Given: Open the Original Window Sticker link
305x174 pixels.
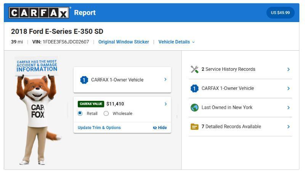Looking at the screenshot, I should 124,42.
